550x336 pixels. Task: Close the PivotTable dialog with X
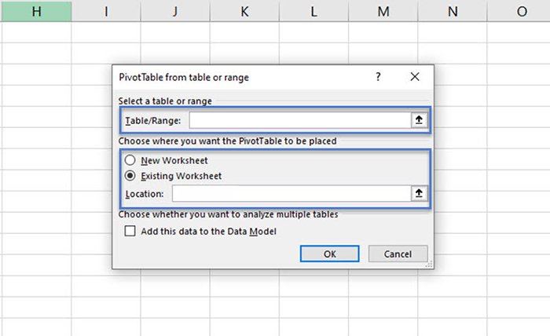415,77
